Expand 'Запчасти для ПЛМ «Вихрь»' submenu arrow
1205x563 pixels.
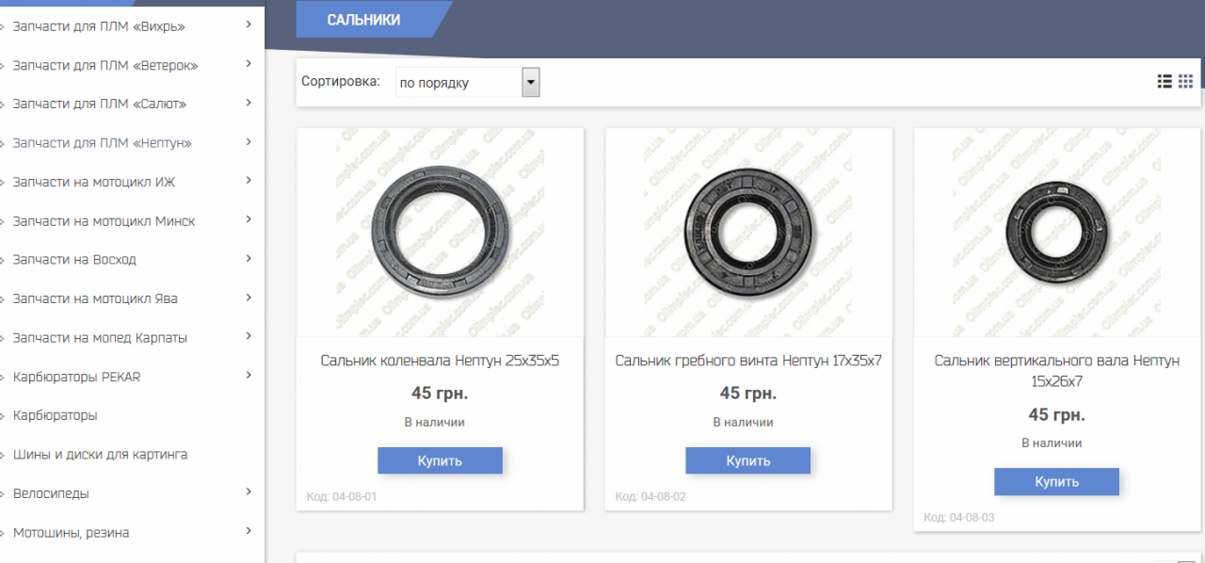pos(249,24)
